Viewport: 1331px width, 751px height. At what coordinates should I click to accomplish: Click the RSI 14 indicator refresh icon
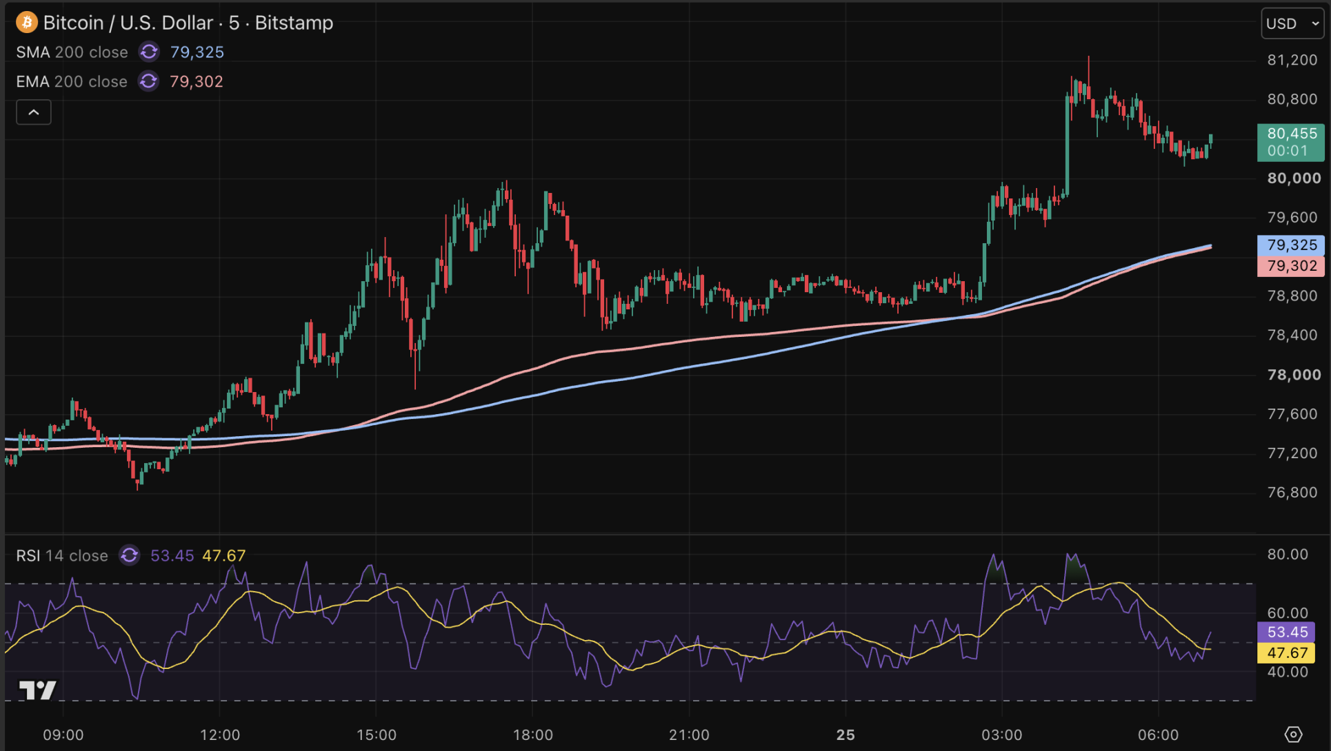pos(129,555)
